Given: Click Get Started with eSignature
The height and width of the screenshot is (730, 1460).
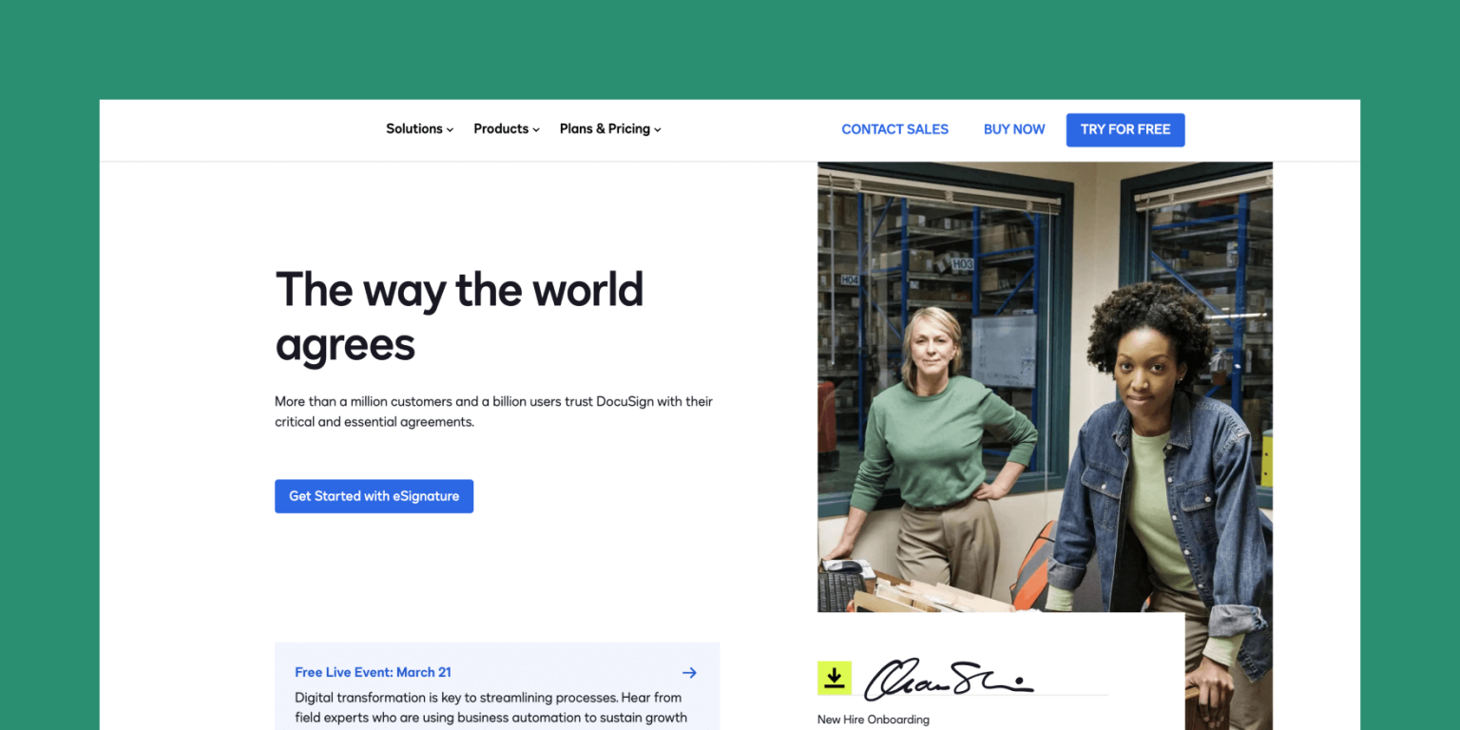Looking at the screenshot, I should coord(374,495).
